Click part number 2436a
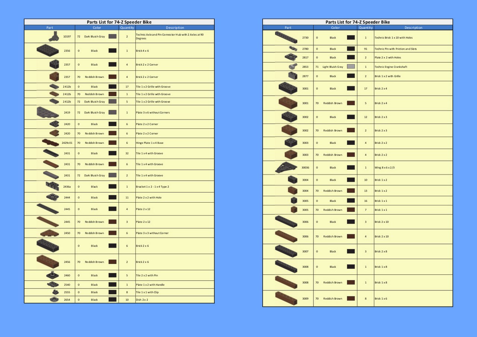Image resolution: width=477 pixels, height=337 pixels. [67, 187]
